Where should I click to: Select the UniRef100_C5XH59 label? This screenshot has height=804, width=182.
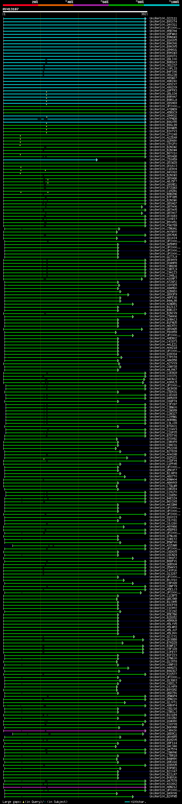[x=163, y=160]
